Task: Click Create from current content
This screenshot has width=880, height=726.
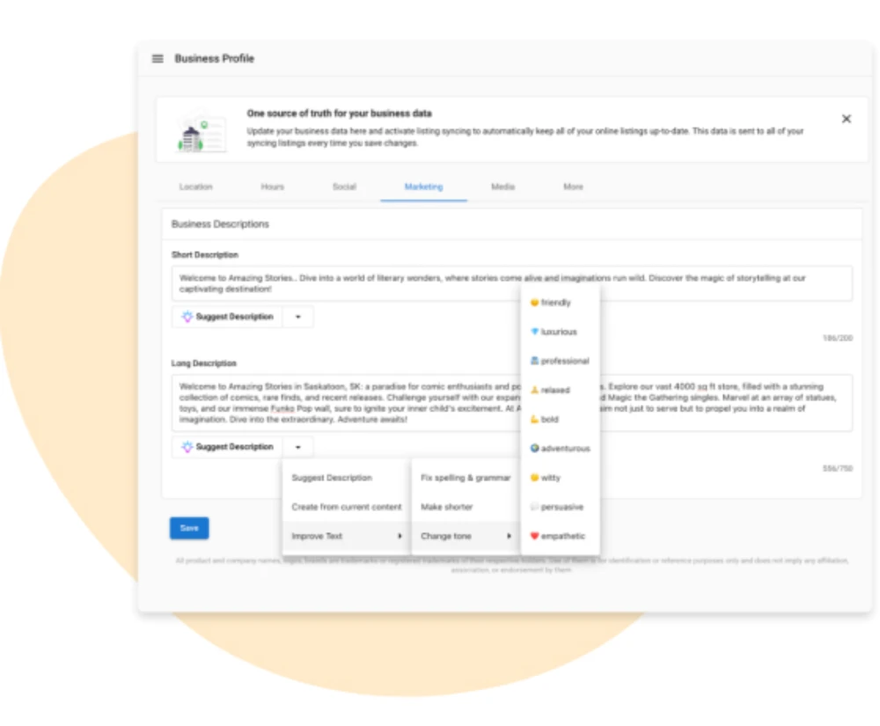Action: coord(346,507)
